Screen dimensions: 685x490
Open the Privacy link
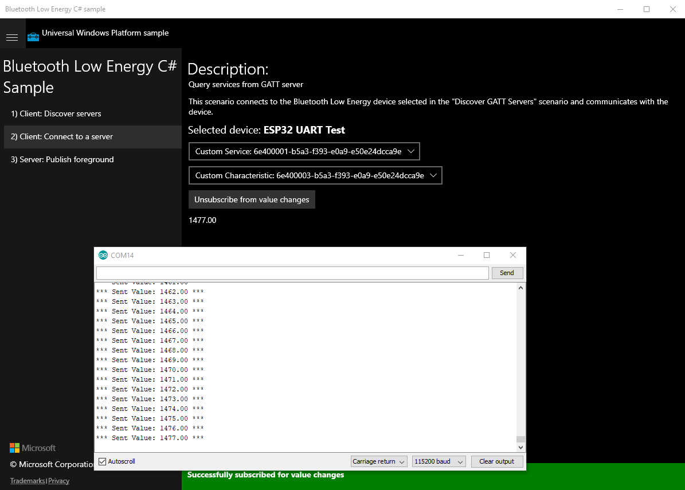tap(58, 481)
